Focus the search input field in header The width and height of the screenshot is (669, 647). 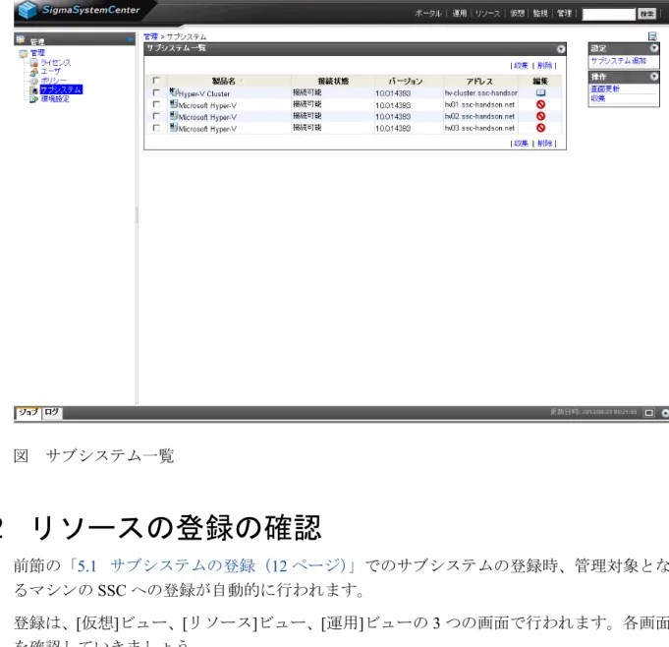[609, 14]
